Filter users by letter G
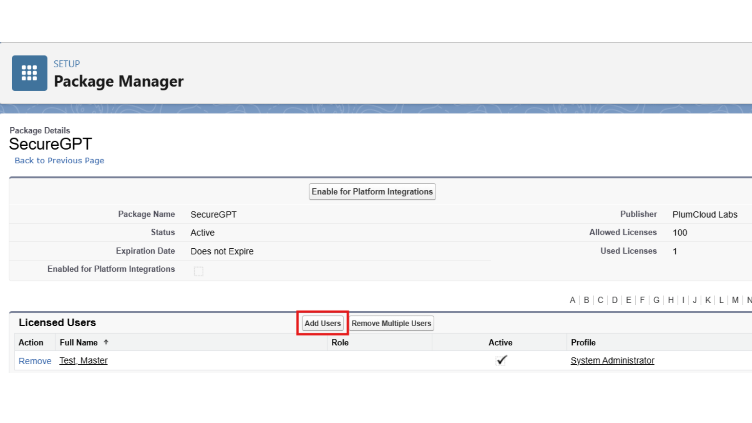This screenshot has width=752, height=423. coord(656,300)
